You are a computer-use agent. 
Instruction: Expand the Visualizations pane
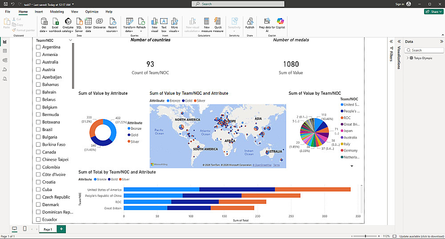pos(399,41)
